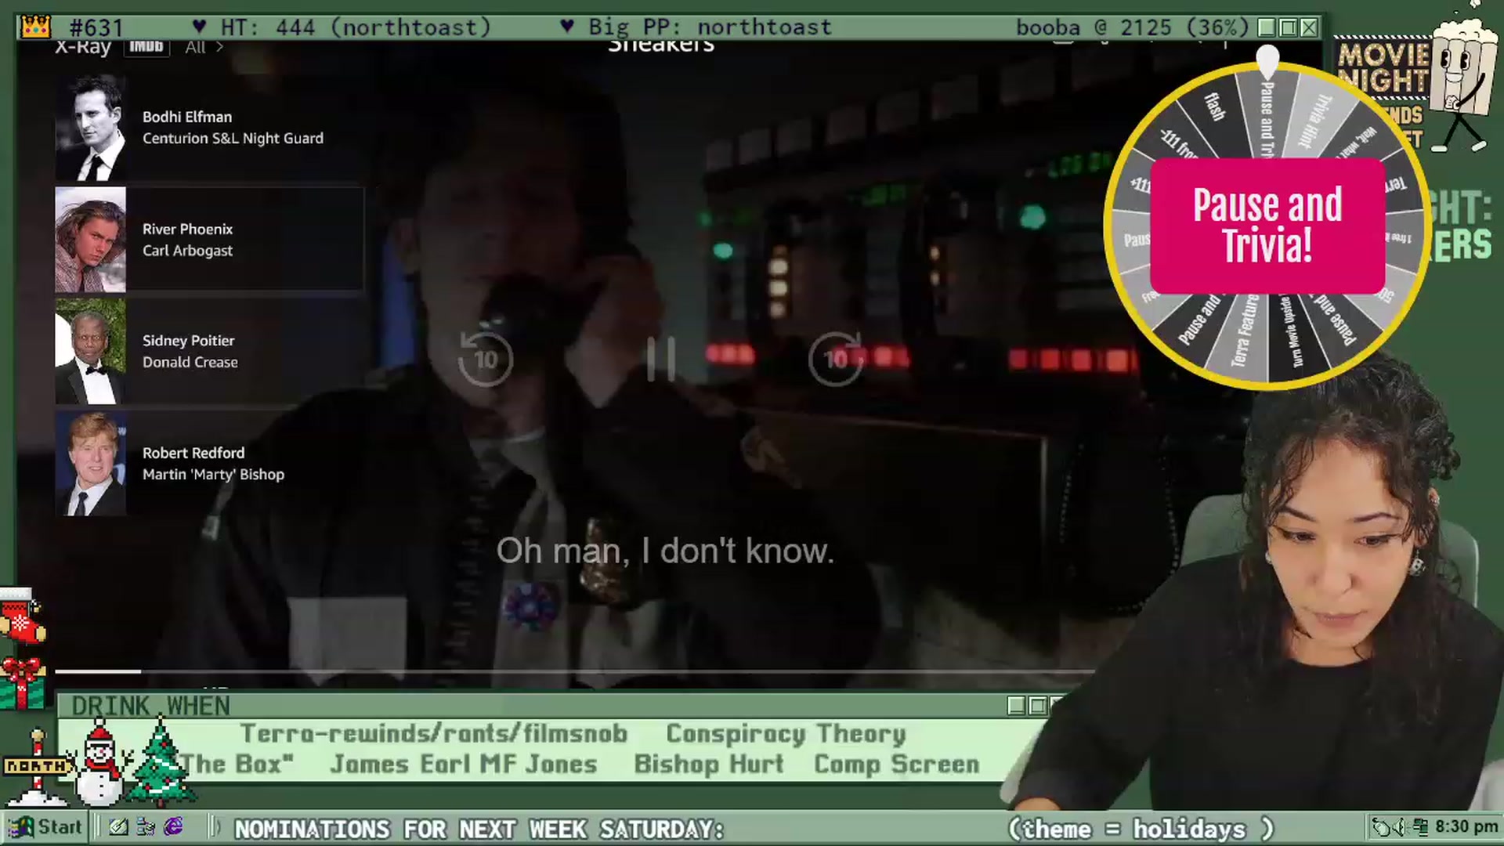Skip forward 10 seconds in movie

(x=836, y=360)
